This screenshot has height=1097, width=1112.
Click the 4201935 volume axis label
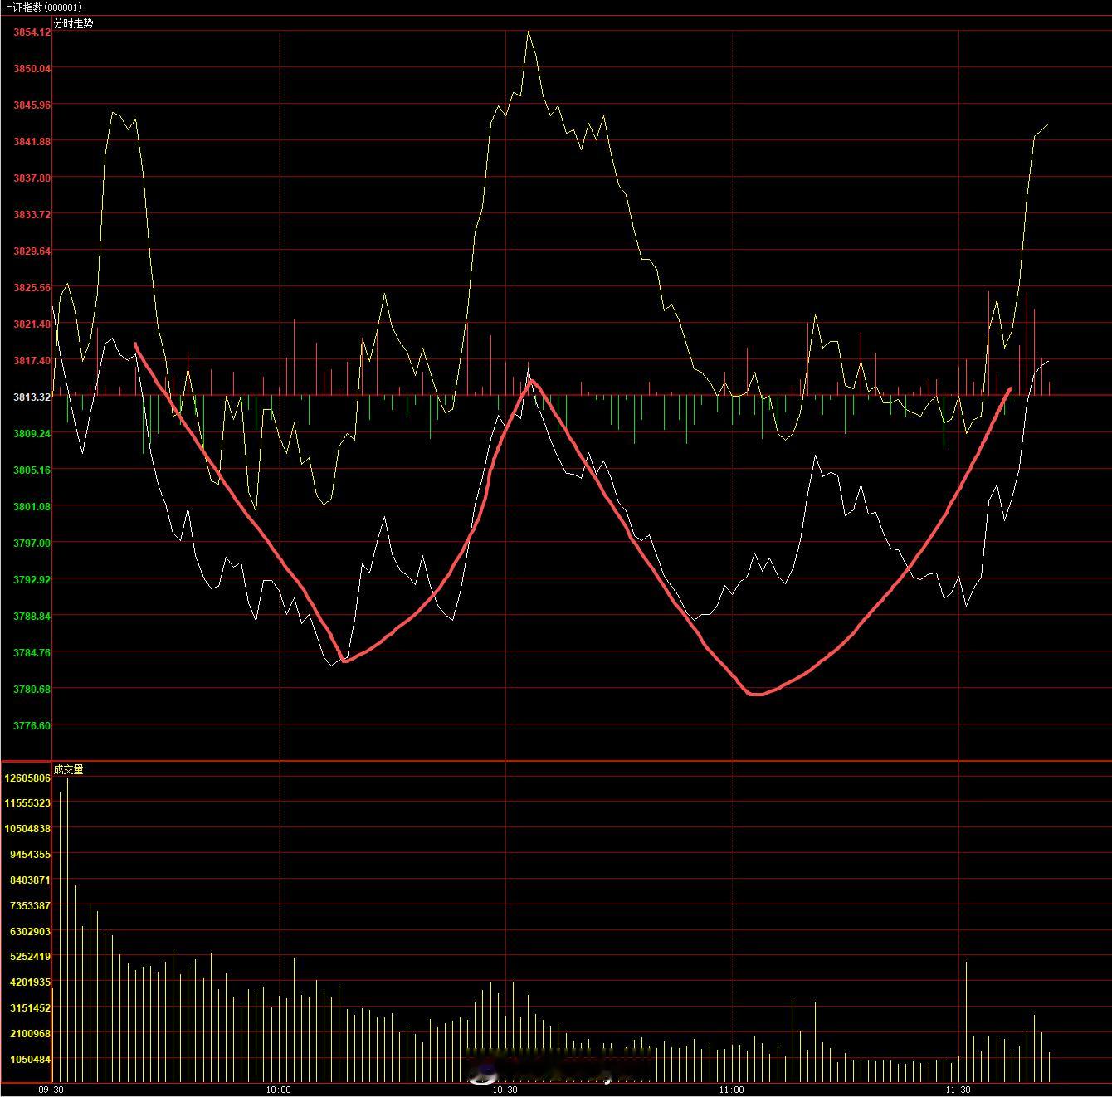click(x=30, y=982)
